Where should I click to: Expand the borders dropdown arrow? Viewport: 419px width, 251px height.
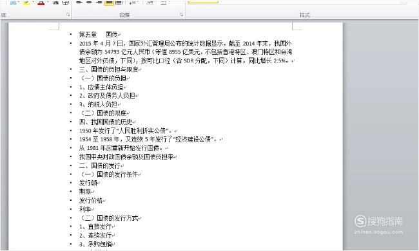click(x=170, y=2)
